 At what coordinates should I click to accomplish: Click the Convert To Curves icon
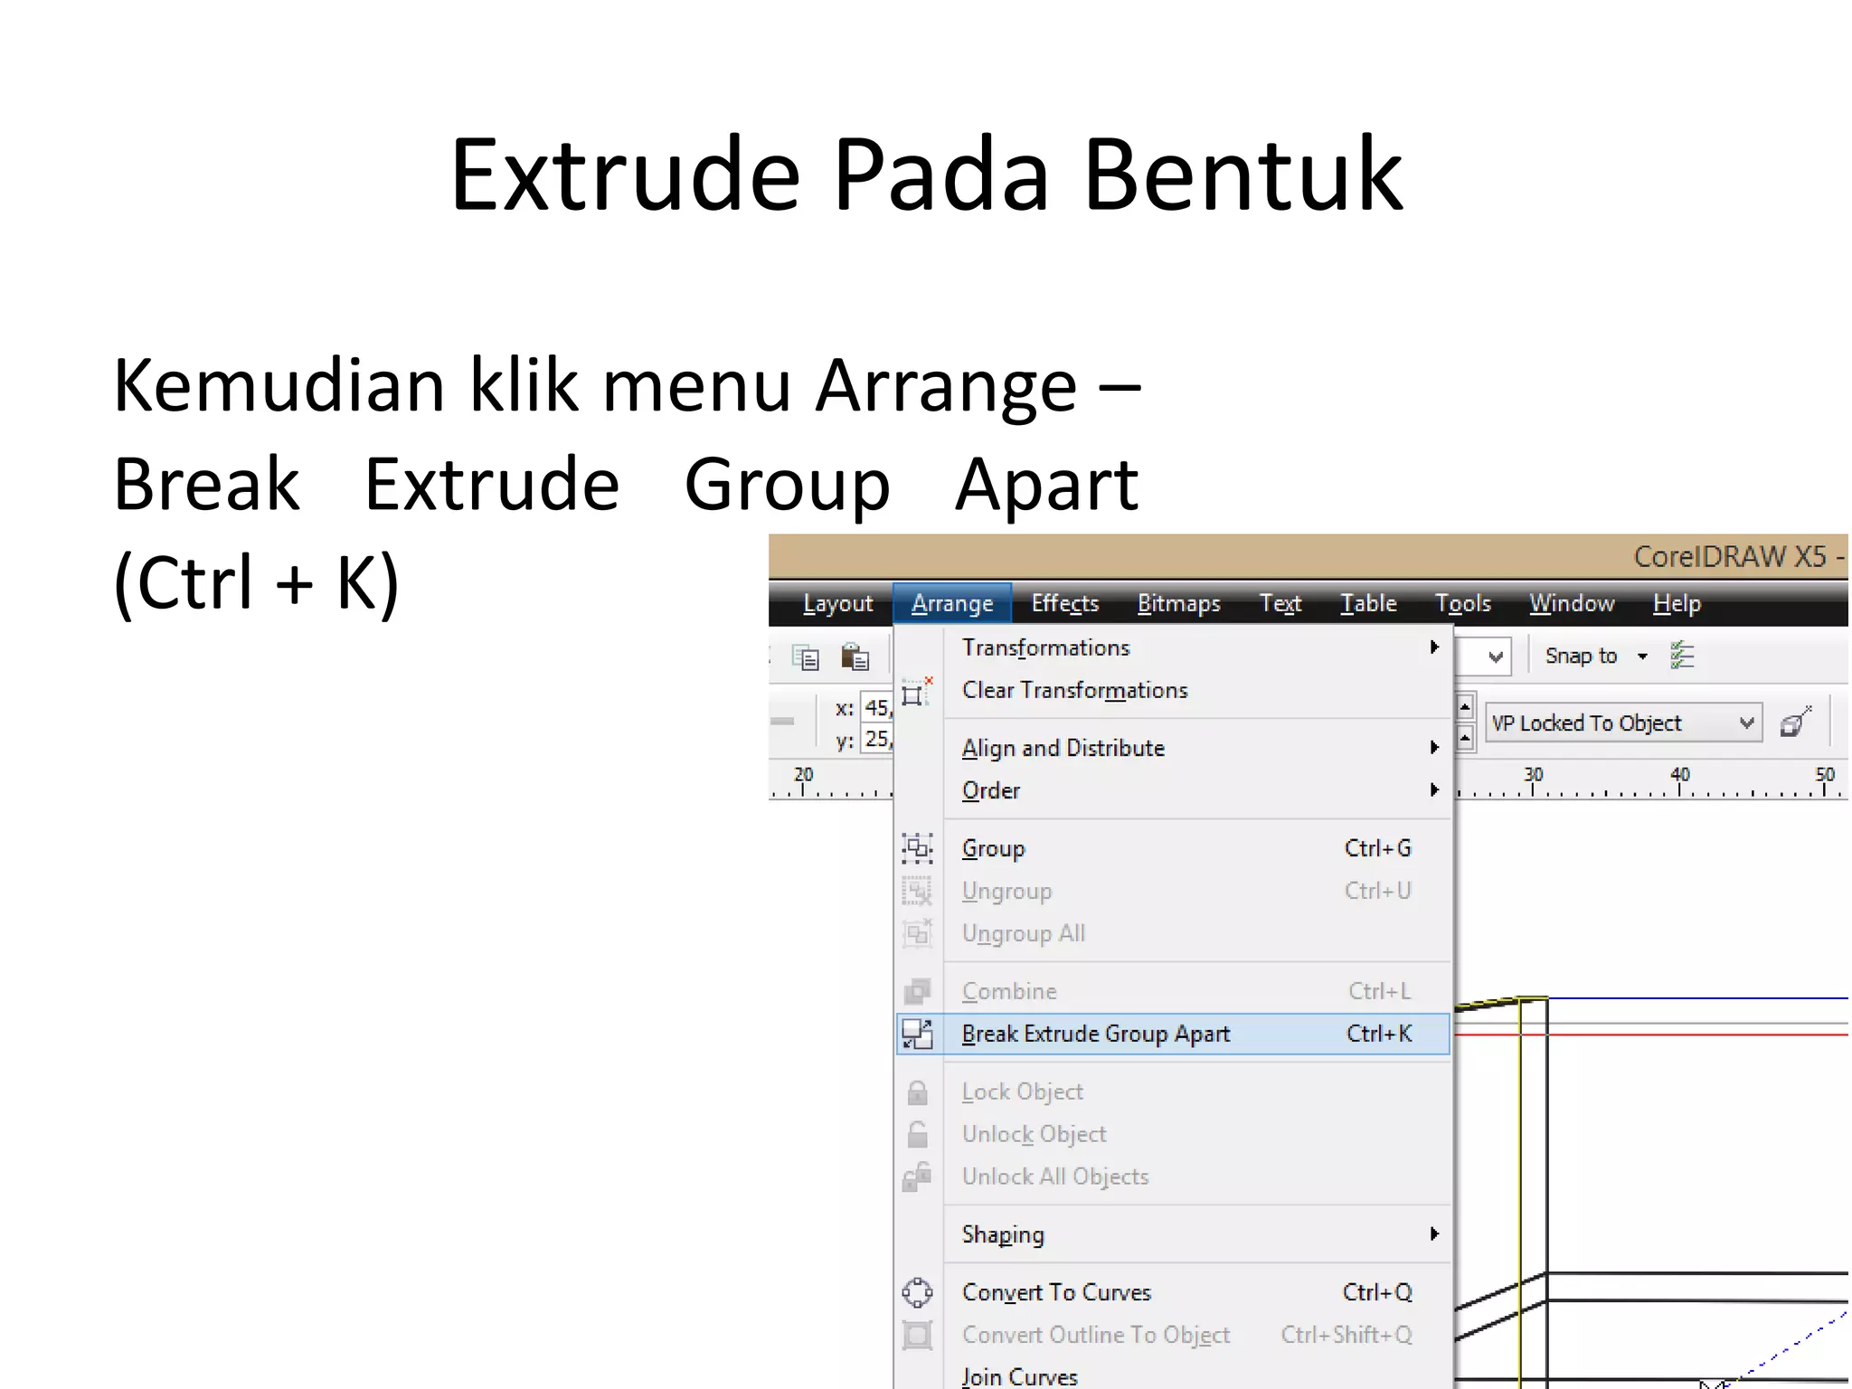917,1292
